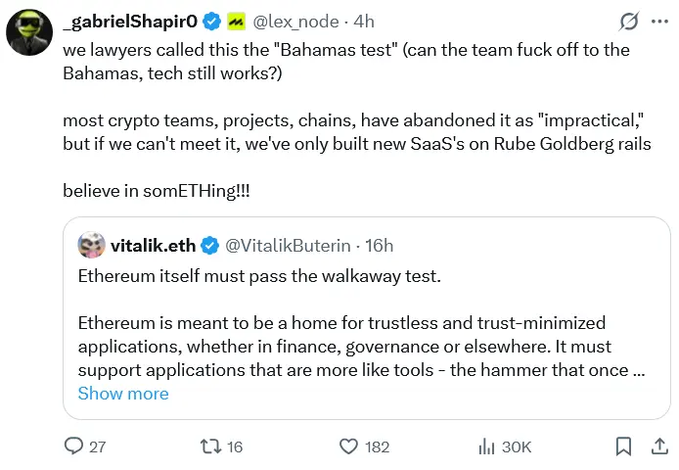Like the post with heart icon
The width and height of the screenshot is (679, 470).
coord(349,446)
